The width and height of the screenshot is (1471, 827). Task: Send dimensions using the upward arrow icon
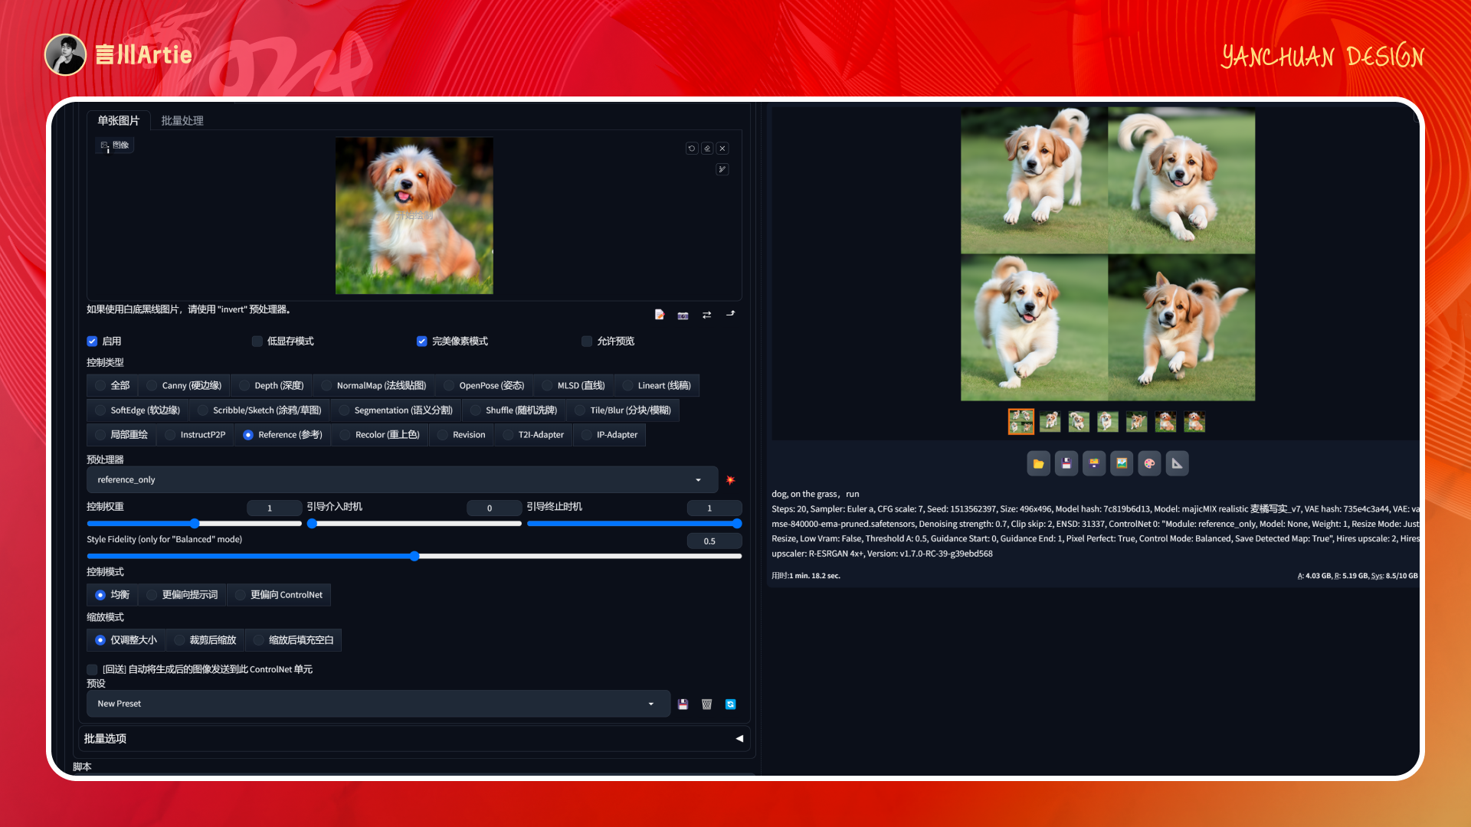point(731,314)
